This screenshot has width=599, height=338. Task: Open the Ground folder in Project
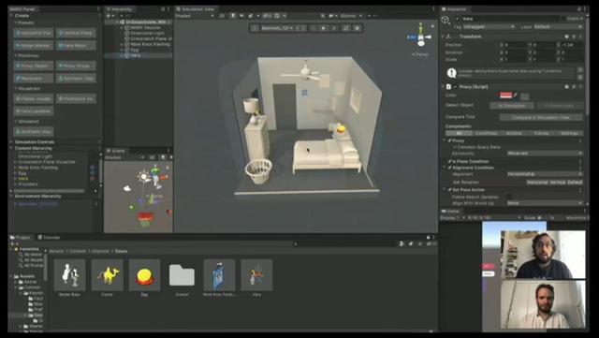point(182,275)
